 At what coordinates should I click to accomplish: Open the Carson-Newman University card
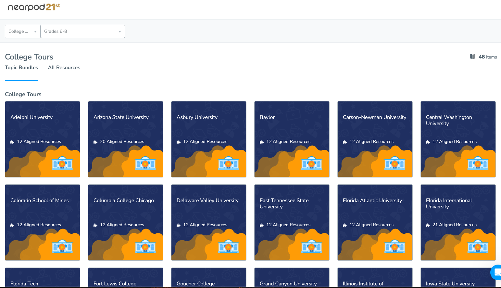tap(375, 139)
